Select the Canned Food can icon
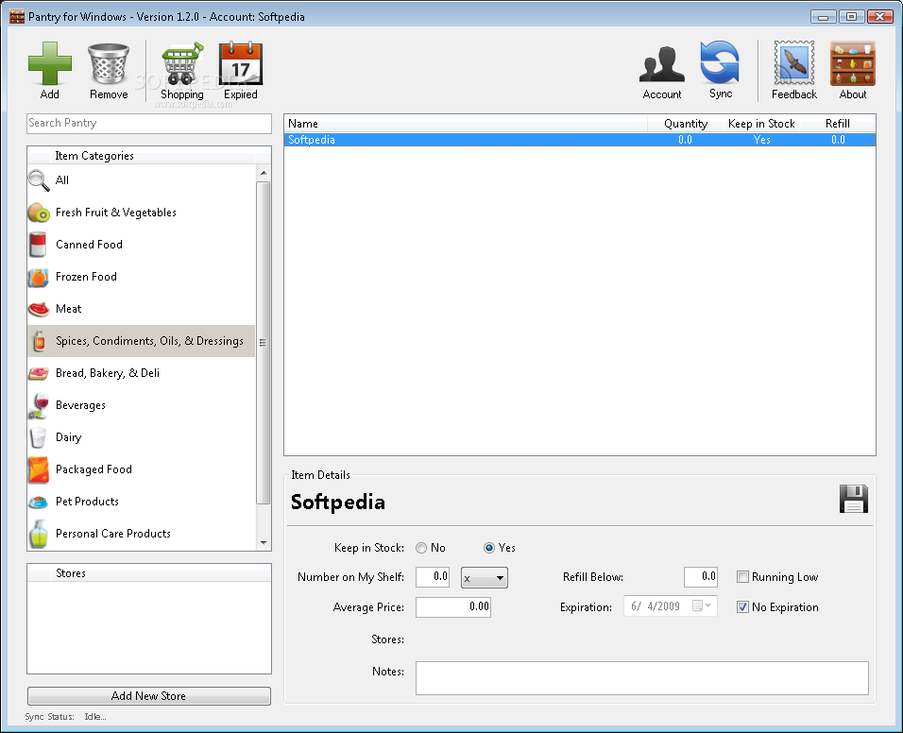 (x=39, y=245)
